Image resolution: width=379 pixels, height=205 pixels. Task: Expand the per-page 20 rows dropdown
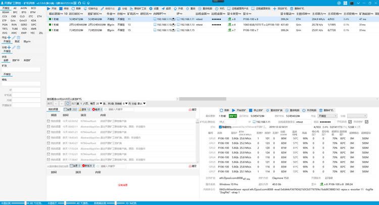click(x=99, y=104)
